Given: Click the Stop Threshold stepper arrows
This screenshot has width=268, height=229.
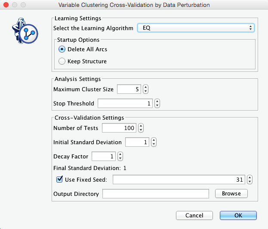Looking at the screenshot, I should (157, 104).
